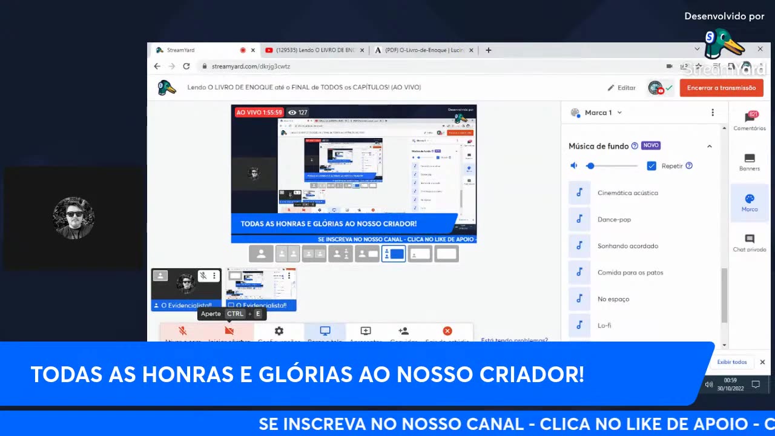Viewport: 775px width, 436px height.
Task: Click the O Evidencialista screen share thumbnail
Action: point(261,289)
